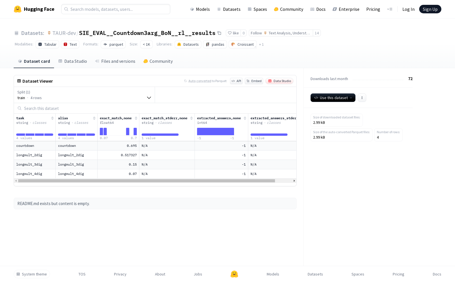455x284 pixels.
Task: Click the exact_match,none histogram
Action: click(118, 131)
